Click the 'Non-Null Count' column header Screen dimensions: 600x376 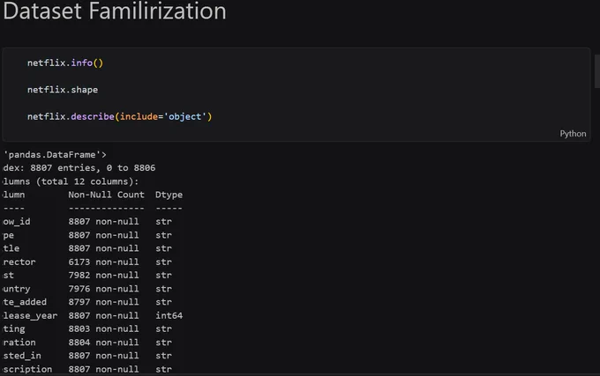pyautogui.click(x=107, y=195)
